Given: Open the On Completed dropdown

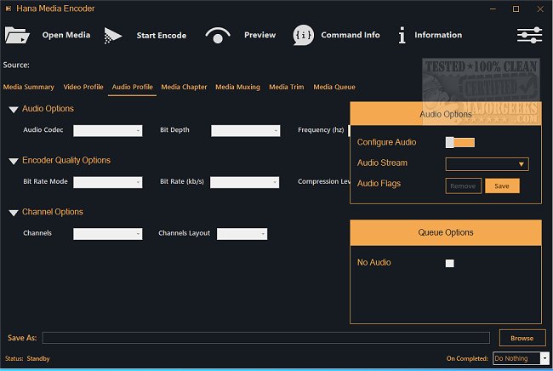Looking at the screenshot, I should point(521,358).
